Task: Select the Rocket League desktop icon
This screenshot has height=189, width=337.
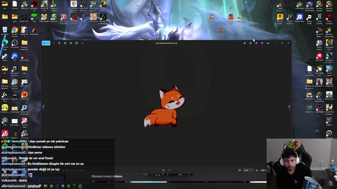Action: click(x=329, y=71)
